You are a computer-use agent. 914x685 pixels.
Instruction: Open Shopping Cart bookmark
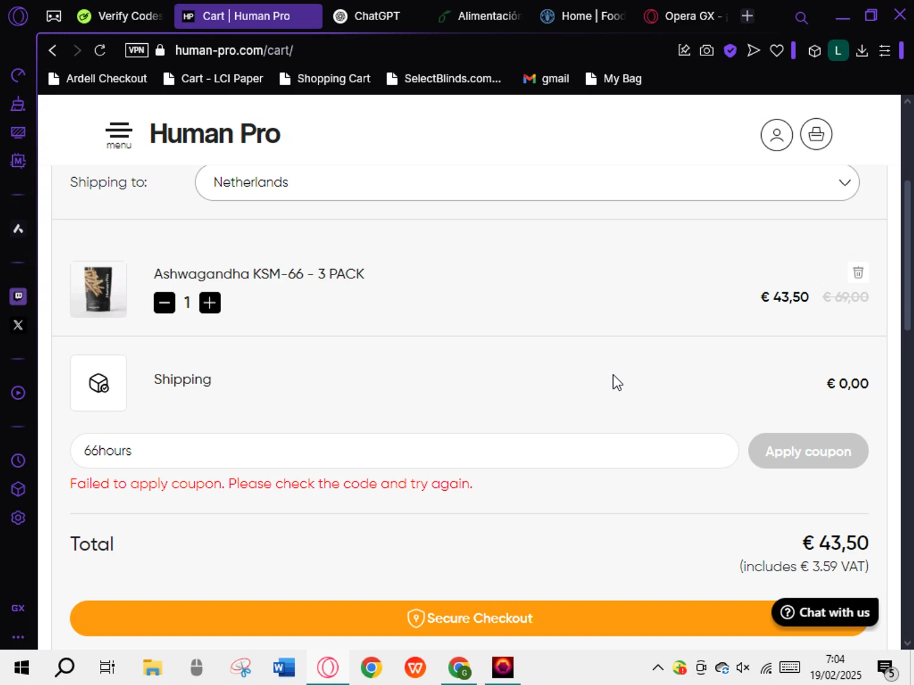(x=325, y=79)
